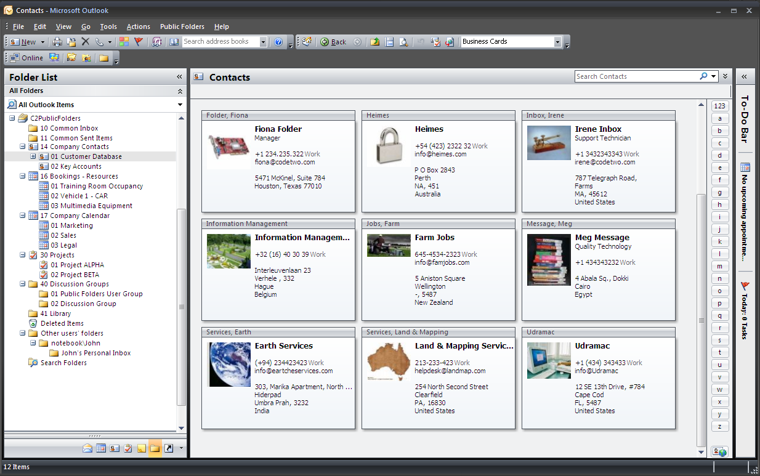Screen dimensions: 760x476
Task: Click the search magnifier icon in Search Contacts
Action: coord(704,76)
